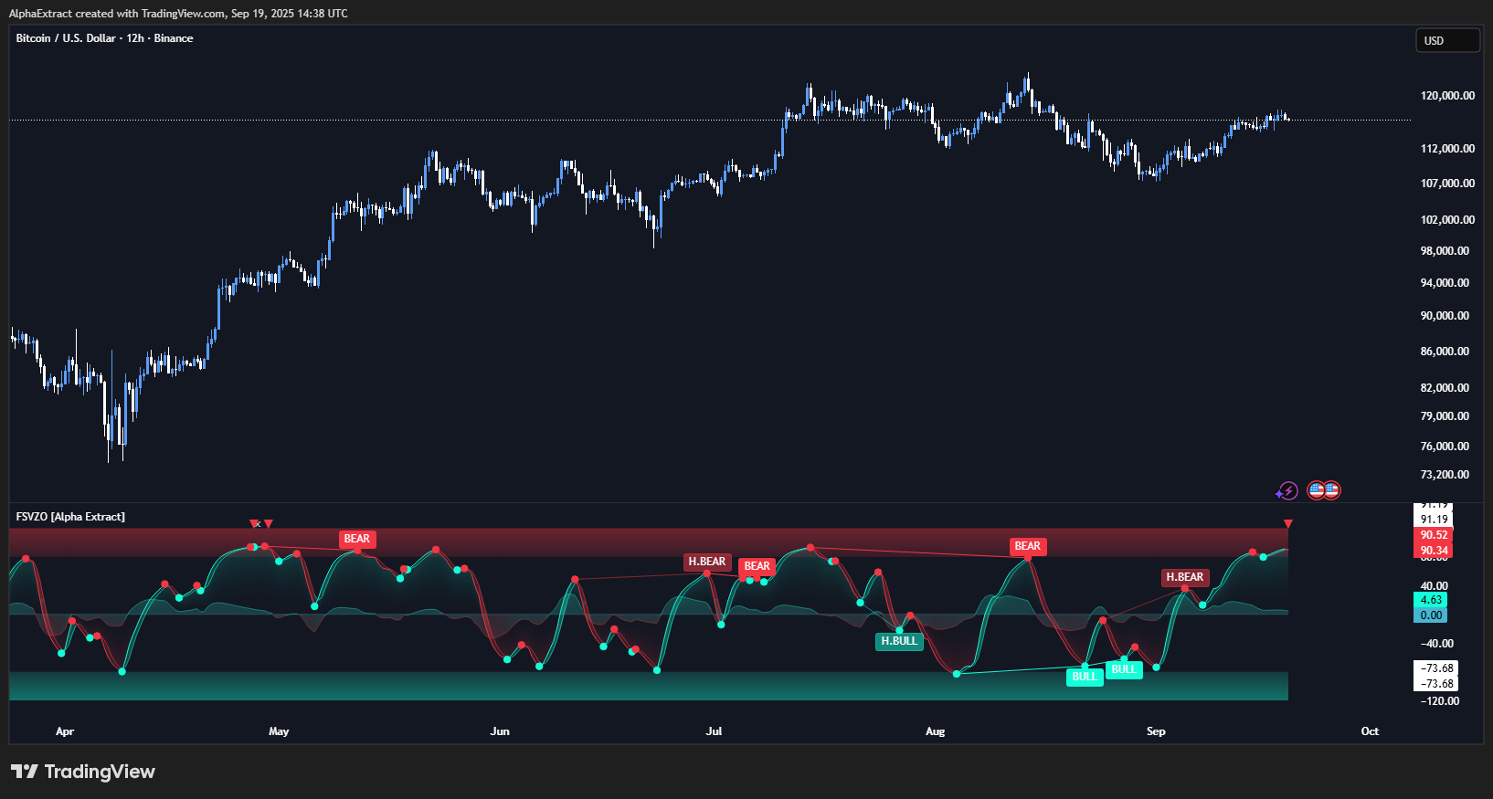Viewport: 1493px width, 799px height.
Task: Click the Jul label on the time axis
Action: pyautogui.click(x=714, y=731)
